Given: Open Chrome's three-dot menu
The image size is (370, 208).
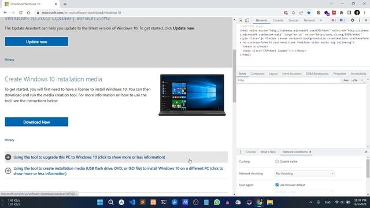Looking at the screenshot, I should (x=365, y=13).
